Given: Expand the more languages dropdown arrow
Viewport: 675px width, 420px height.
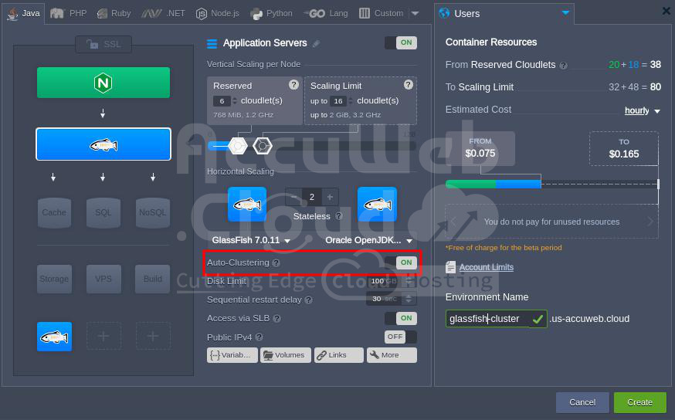Looking at the screenshot, I should point(415,13).
